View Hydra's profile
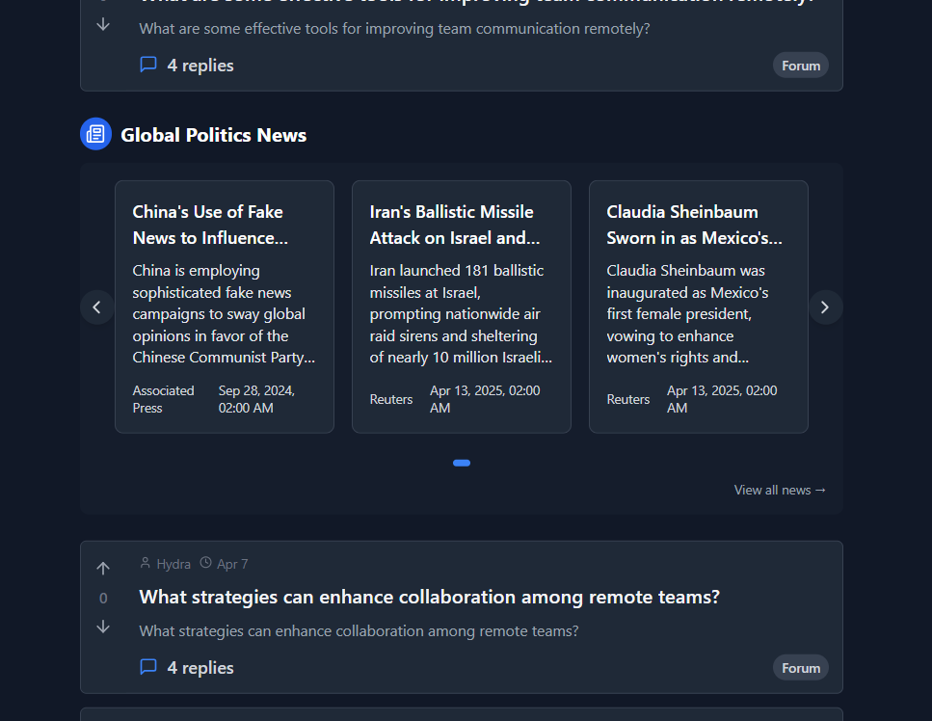This screenshot has height=721, width=932. pos(173,564)
